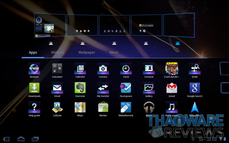Select the empty fifth home screen panel
The width and height of the screenshot is (229, 143).
click(179, 25)
